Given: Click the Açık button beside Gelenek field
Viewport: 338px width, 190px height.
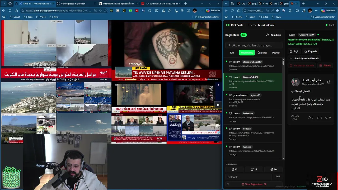Looking at the screenshot, I should click(278, 177).
